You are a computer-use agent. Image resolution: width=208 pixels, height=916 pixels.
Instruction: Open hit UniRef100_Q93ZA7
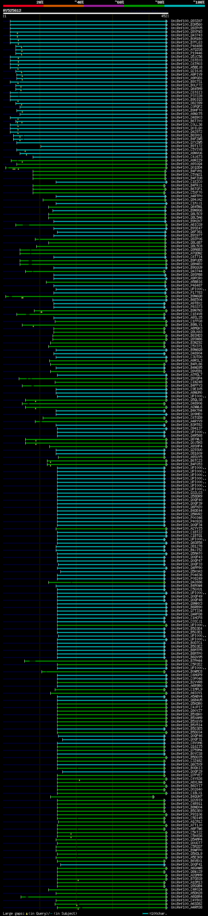coord(187,21)
